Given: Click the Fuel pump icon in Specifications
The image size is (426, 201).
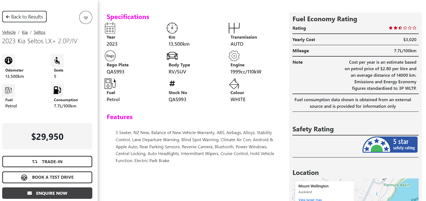Looking at the screenshot, I should point(110,84).
